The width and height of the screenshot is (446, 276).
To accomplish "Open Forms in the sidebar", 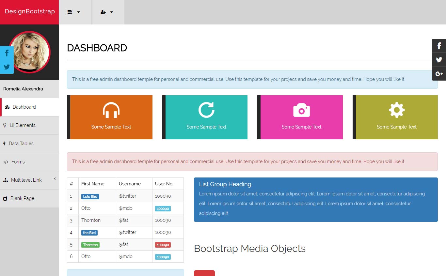I will [29, 162].
